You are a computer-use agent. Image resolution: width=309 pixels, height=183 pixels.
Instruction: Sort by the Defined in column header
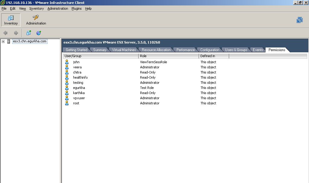(x=214, y=56)
